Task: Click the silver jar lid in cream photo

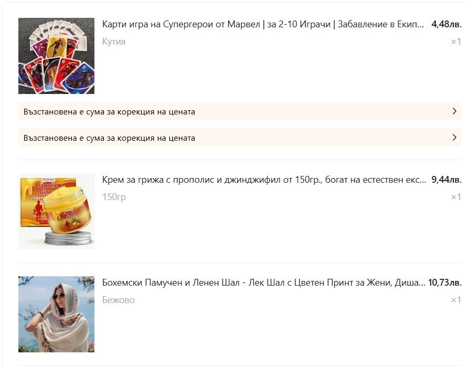Action: click(x=68, y=238)
